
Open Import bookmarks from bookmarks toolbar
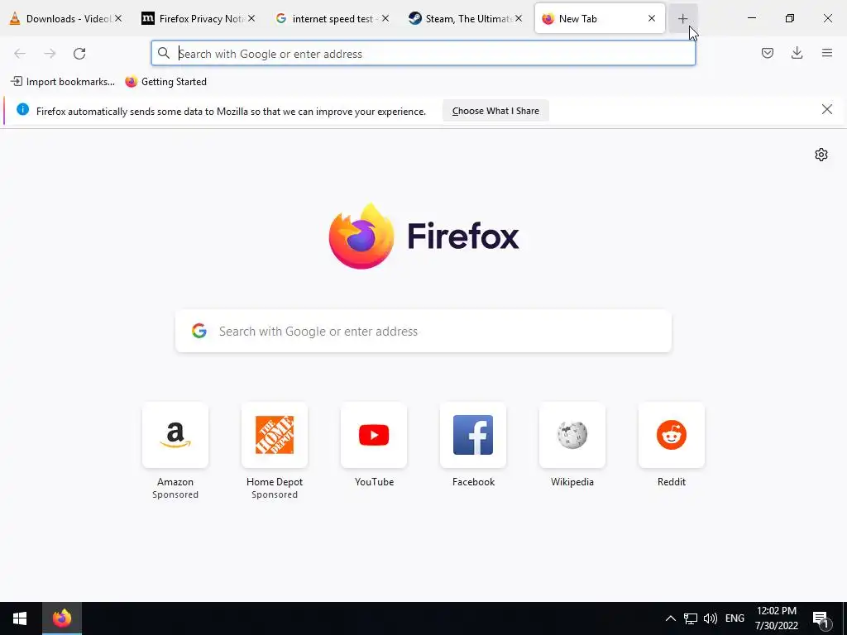point(63,82)
